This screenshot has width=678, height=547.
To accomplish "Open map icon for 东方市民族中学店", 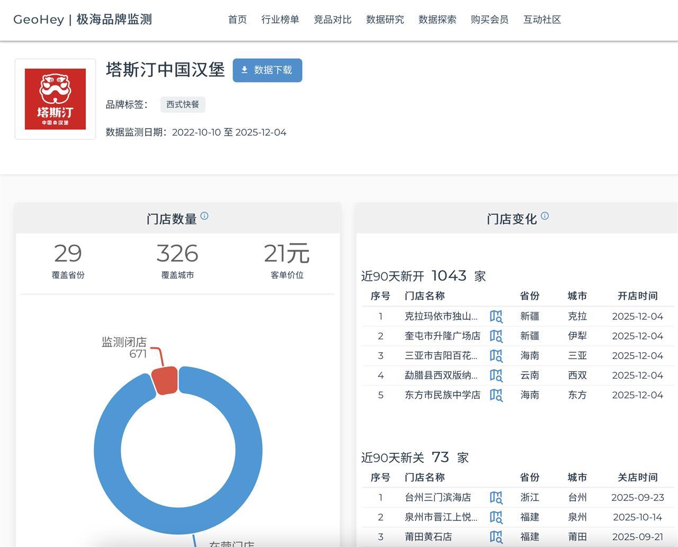I will point(496,394).
